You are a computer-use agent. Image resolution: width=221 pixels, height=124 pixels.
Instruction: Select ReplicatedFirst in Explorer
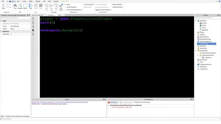pos(204,37)
